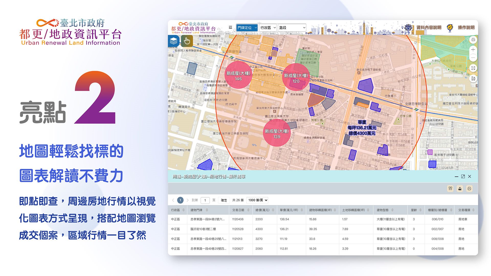Image resolution: width=491 pixels, height=276 pixels.
Task: Open the tree icon for 資料內容說明
Action: pyautogui.click(x=408, y=28)
